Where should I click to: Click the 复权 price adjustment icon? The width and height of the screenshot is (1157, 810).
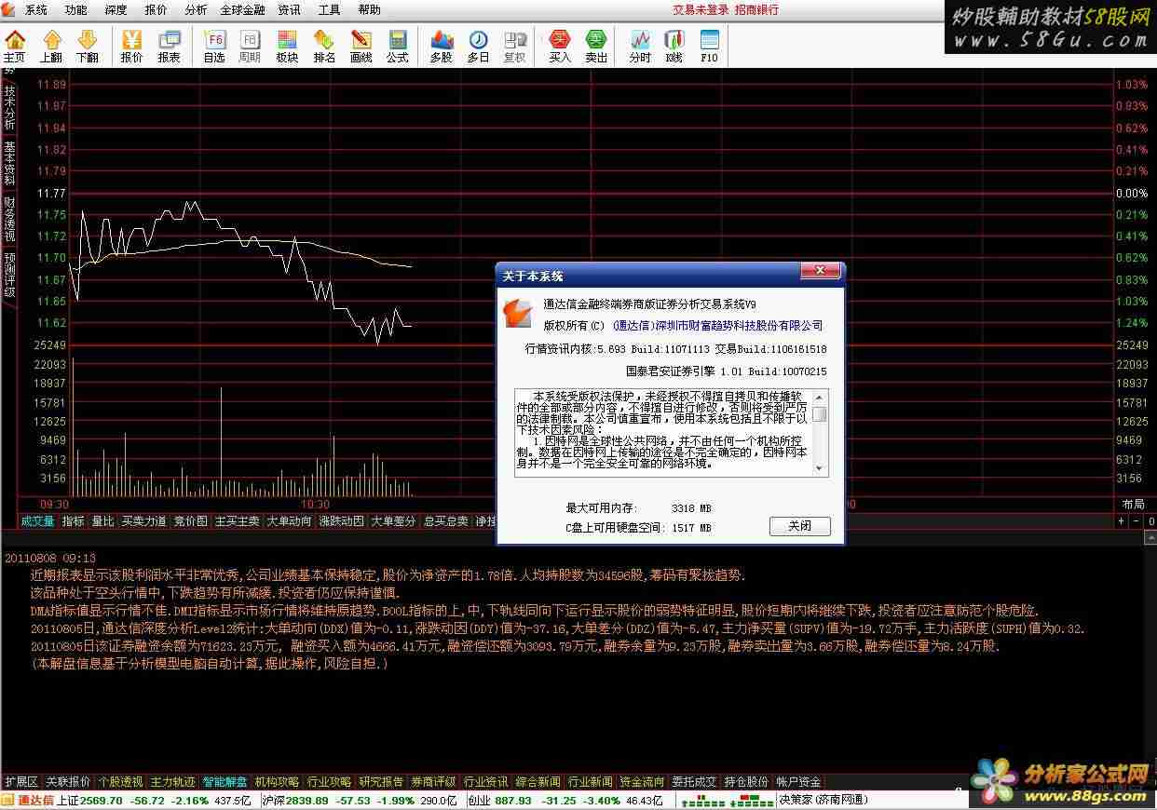tap(514, 47)
